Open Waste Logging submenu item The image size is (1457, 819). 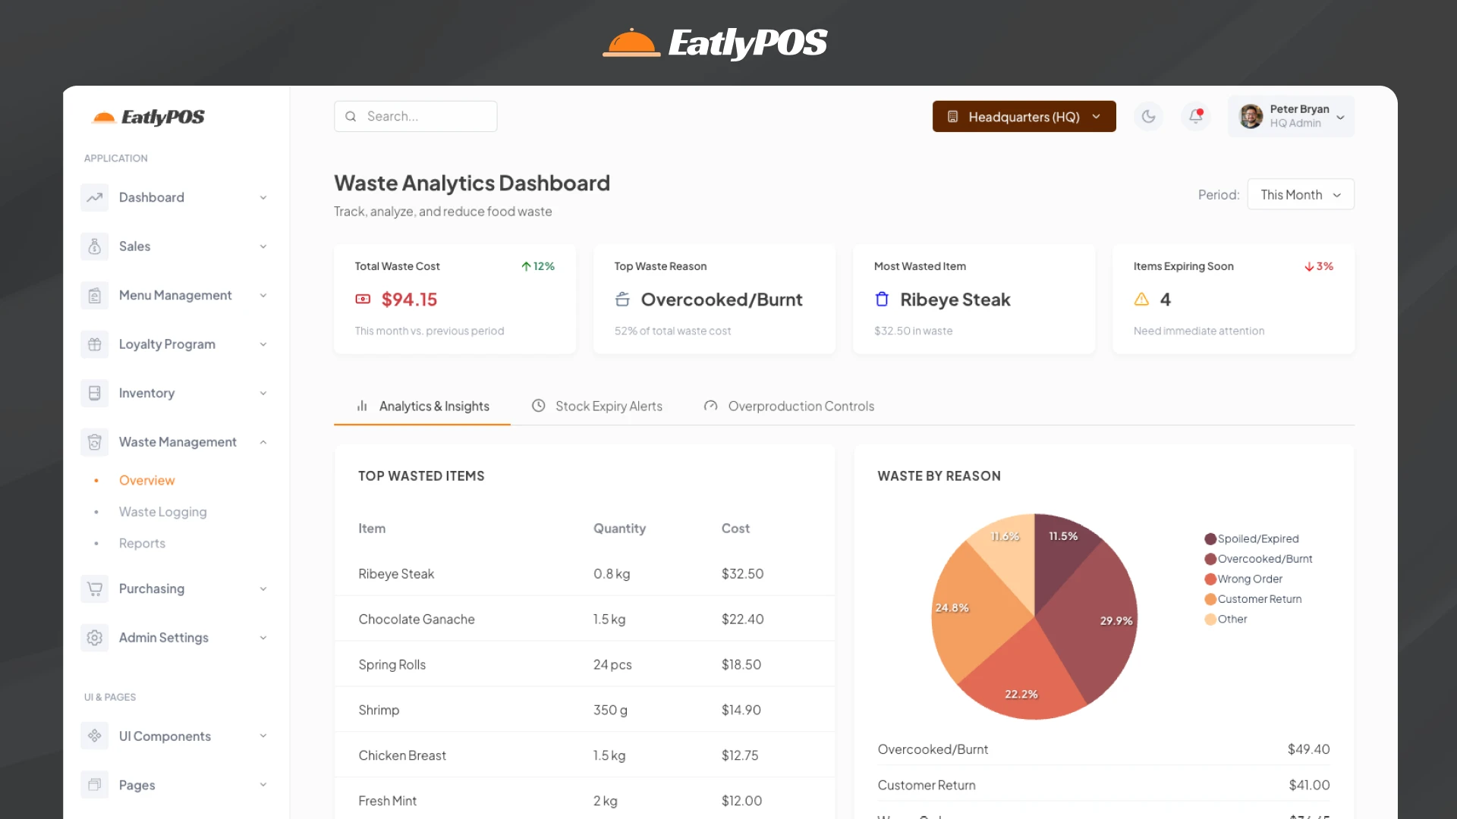pos(162,512)
